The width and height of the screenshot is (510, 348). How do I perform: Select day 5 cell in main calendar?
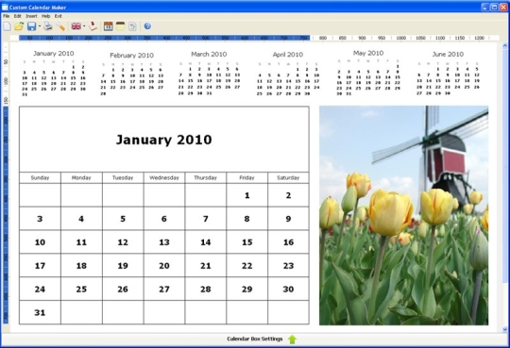[123, 219]
